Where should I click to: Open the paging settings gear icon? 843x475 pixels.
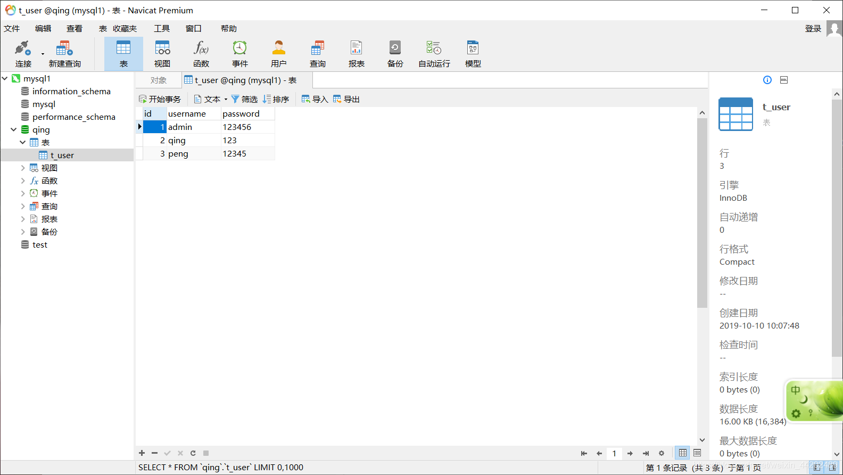pyautogui.click(x=662, y=453)
